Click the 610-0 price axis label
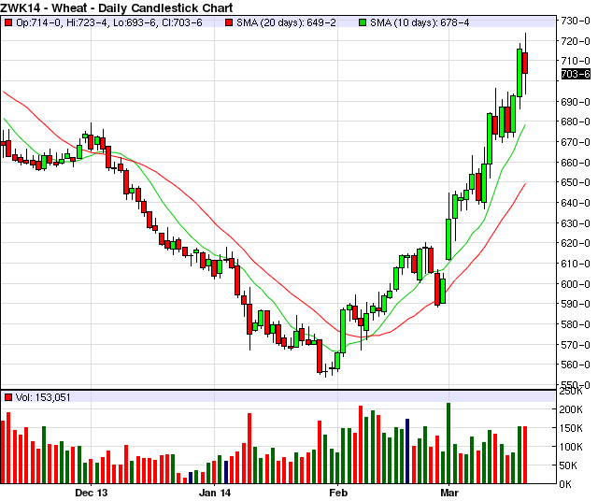Viewport: 598px width, 501px height. point(576,264)
